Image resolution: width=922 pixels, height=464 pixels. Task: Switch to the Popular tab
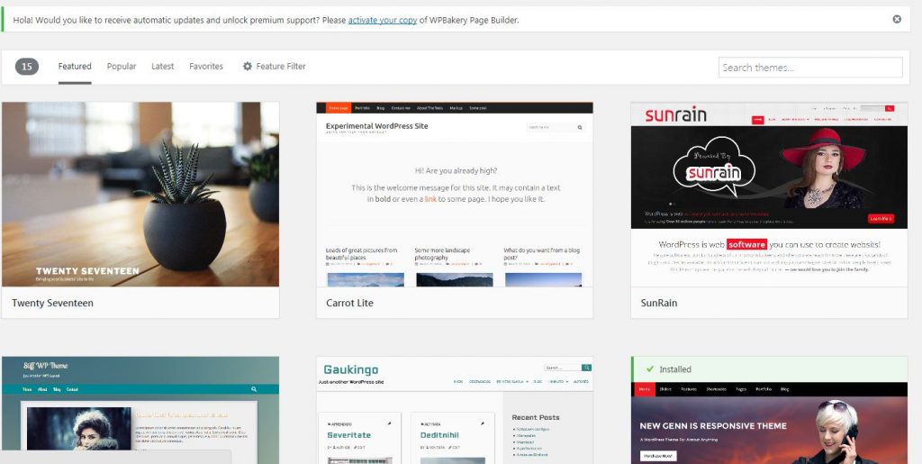pos(122,67)
